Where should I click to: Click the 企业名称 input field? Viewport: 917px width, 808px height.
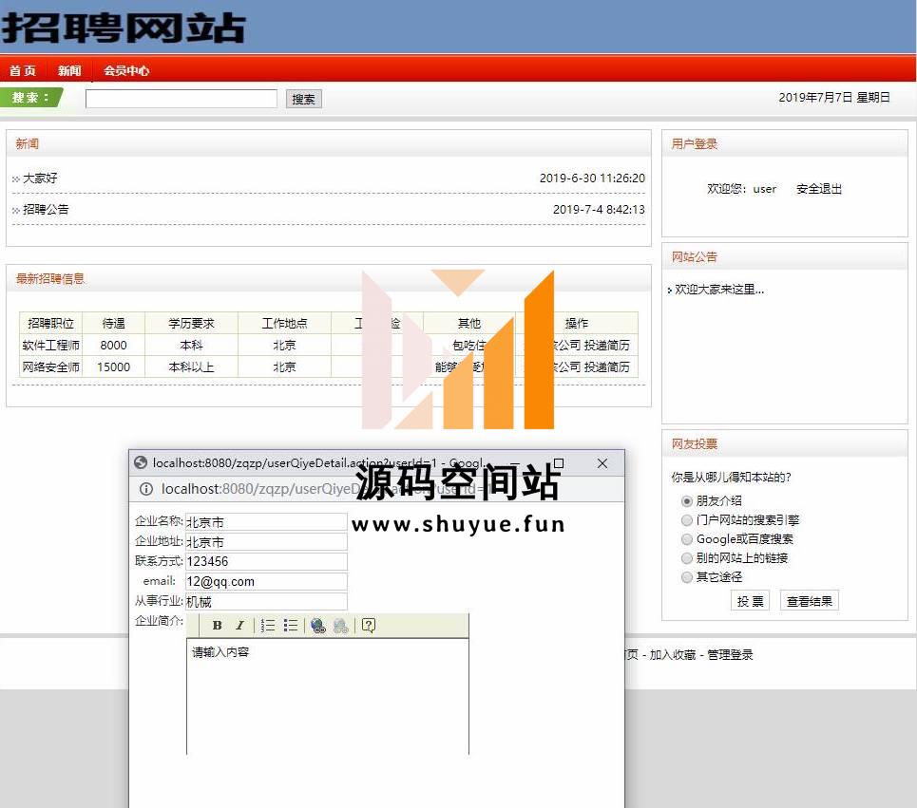266,521
